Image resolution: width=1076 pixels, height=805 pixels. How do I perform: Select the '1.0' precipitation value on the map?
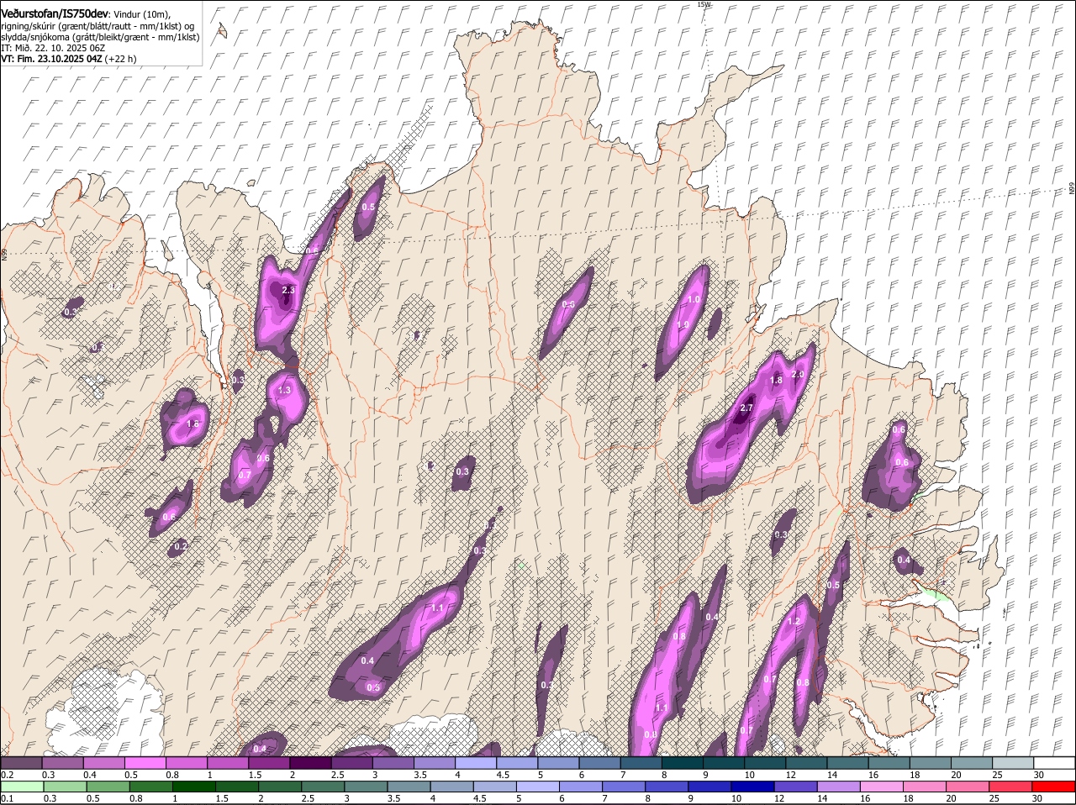tap(694, 300)
